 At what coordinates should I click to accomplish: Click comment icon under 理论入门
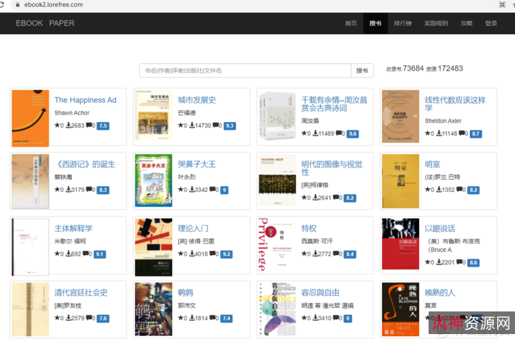(213, 255)
